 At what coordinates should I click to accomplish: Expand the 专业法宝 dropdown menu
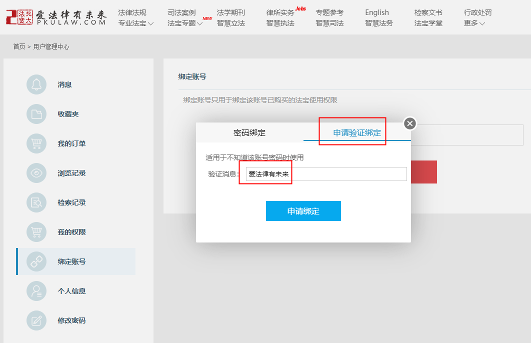135,23
